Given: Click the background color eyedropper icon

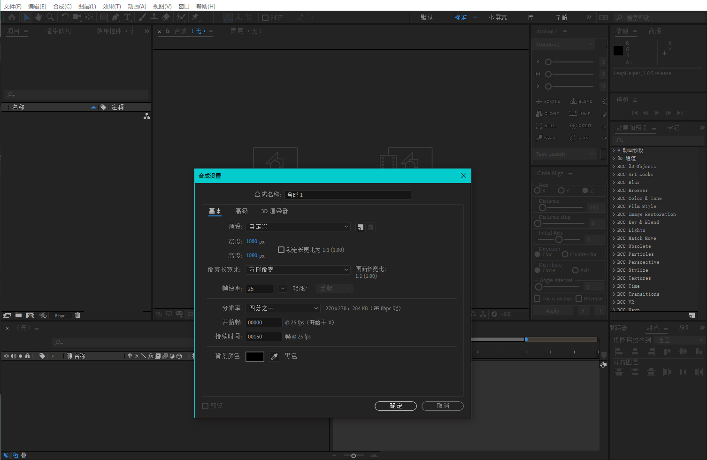Looking at the screenshot, I should (x=275, y=357).
